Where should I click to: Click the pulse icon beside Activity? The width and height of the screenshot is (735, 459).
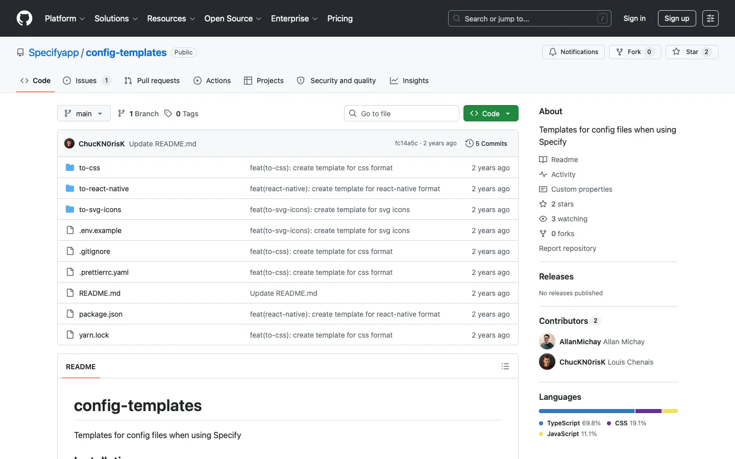point(543,174)
